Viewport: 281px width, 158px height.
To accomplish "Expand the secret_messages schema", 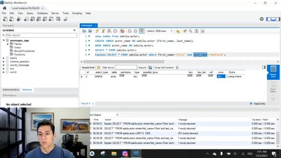I will (4, 65).
